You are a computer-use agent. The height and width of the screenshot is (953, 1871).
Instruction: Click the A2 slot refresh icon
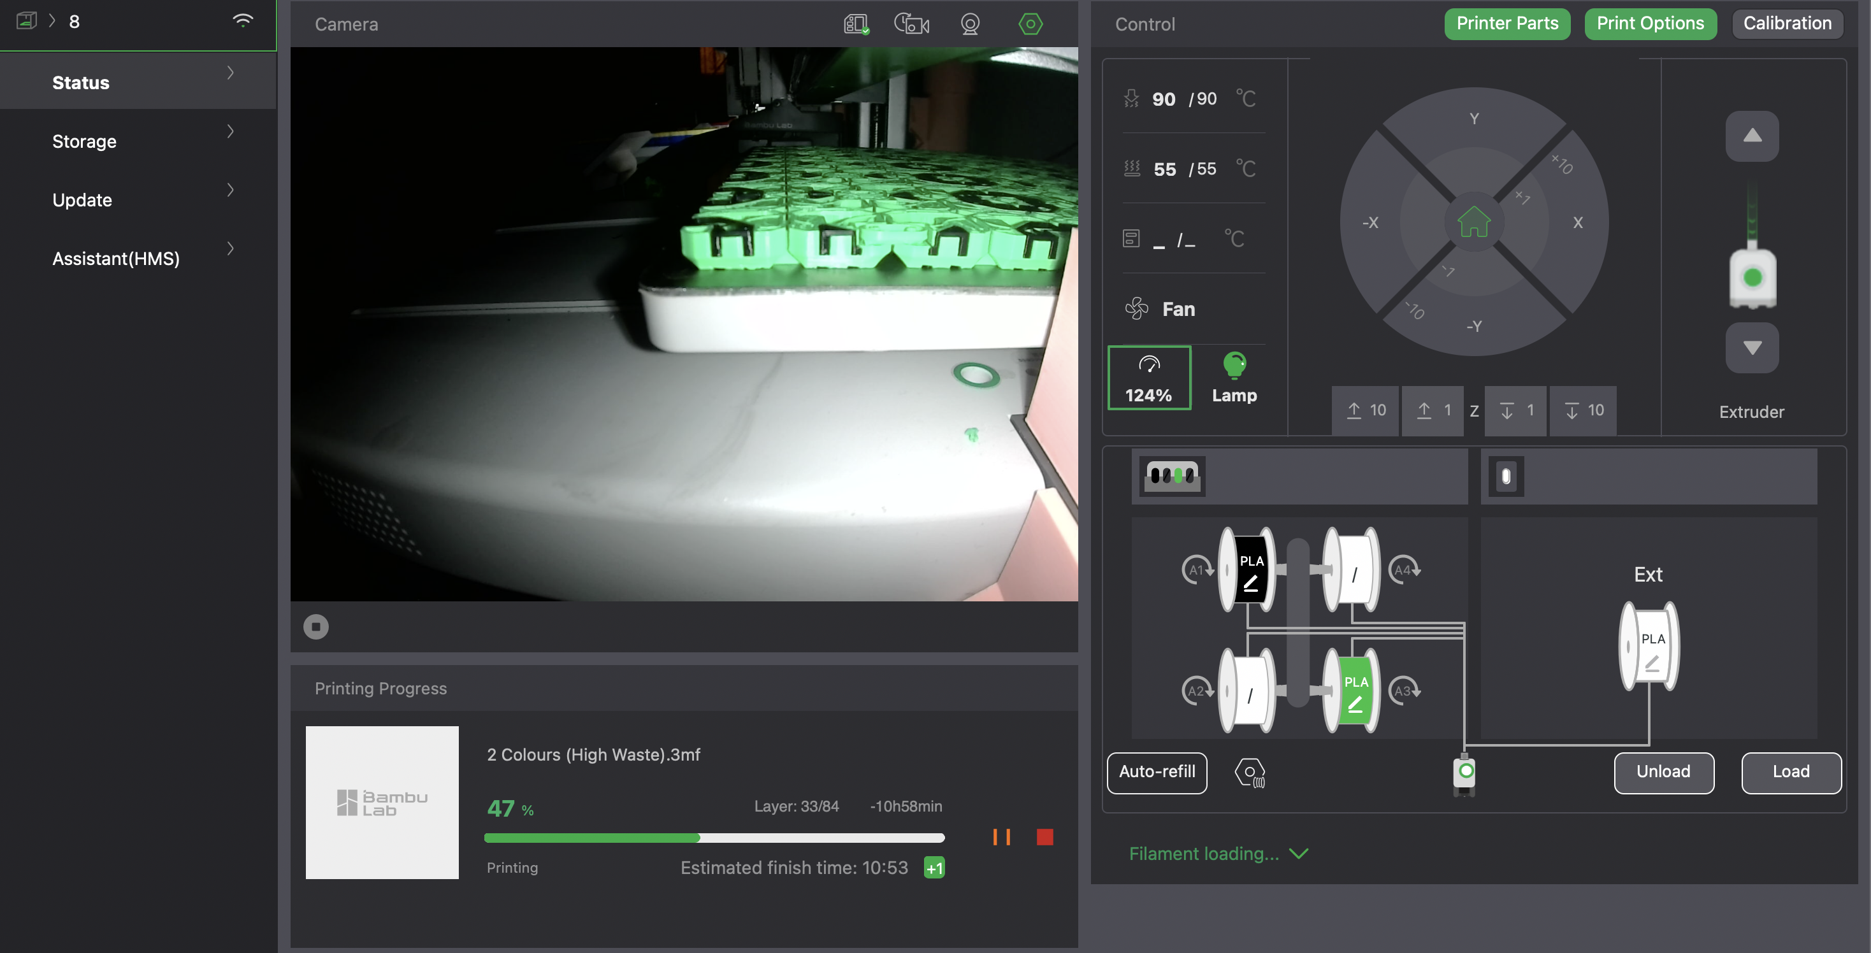pos(1197,691)
